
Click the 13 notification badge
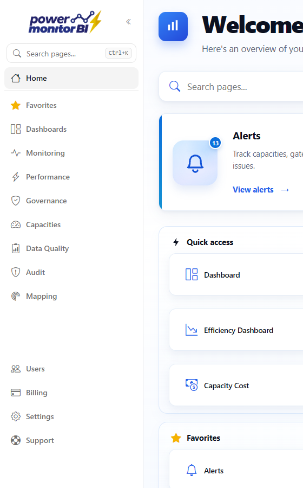click(215, 143)
